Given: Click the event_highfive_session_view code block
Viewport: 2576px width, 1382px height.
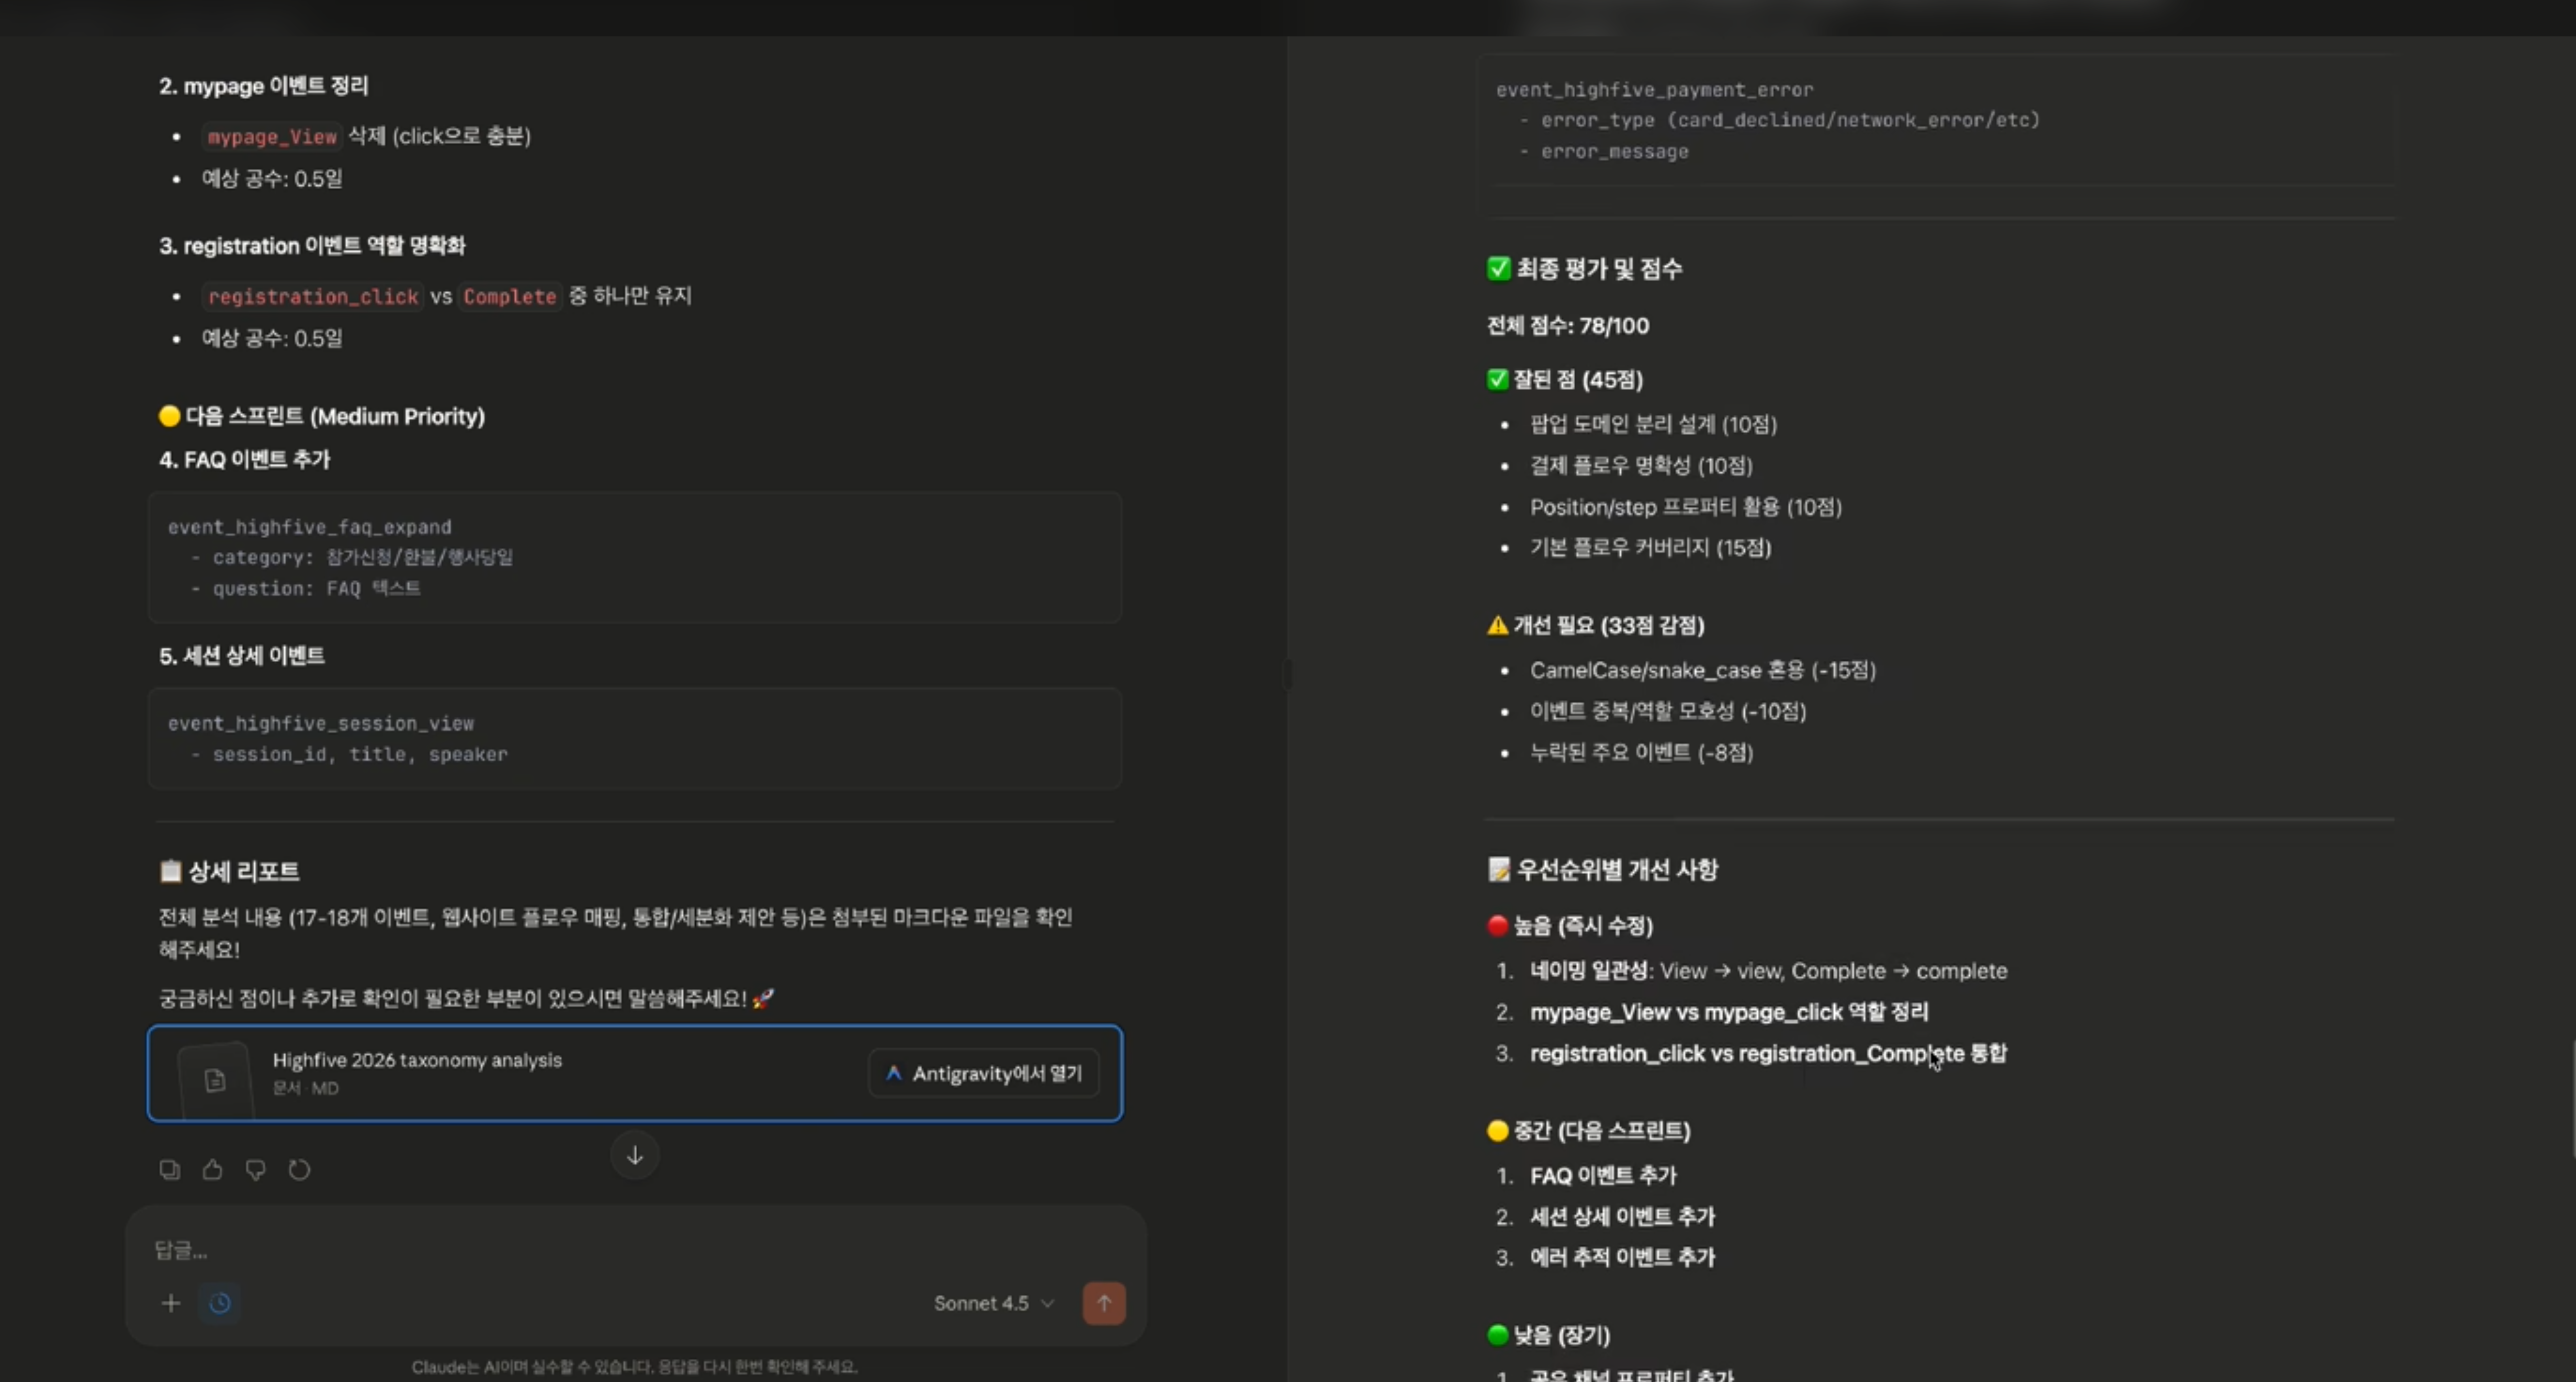Looking at the screenshot, I should [634, 738].
